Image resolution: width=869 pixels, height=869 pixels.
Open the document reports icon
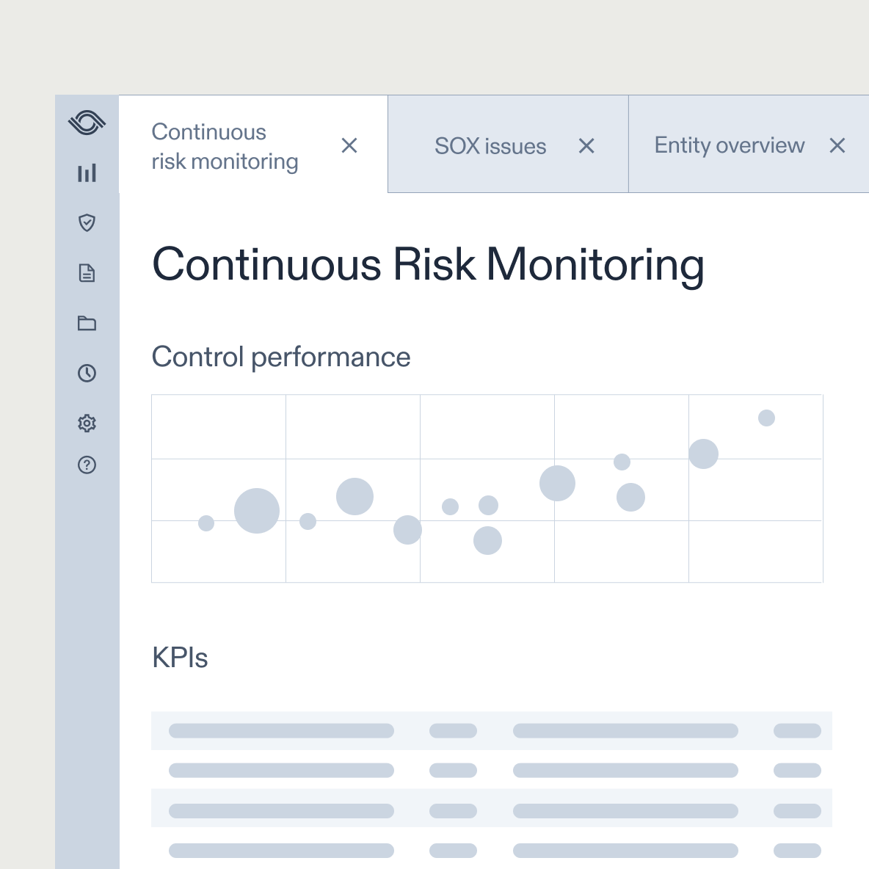(87, 273)
